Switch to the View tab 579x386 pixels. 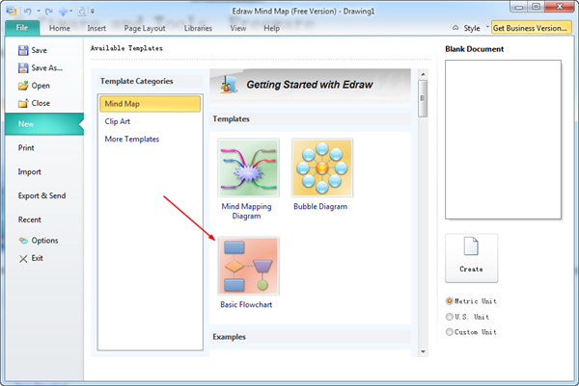[237, 28]
